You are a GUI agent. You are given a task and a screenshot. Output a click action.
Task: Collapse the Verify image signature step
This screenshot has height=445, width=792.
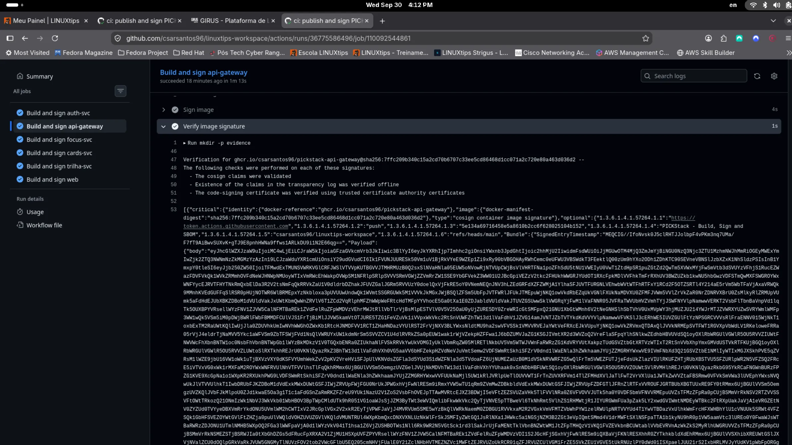[x=469, y=126]
